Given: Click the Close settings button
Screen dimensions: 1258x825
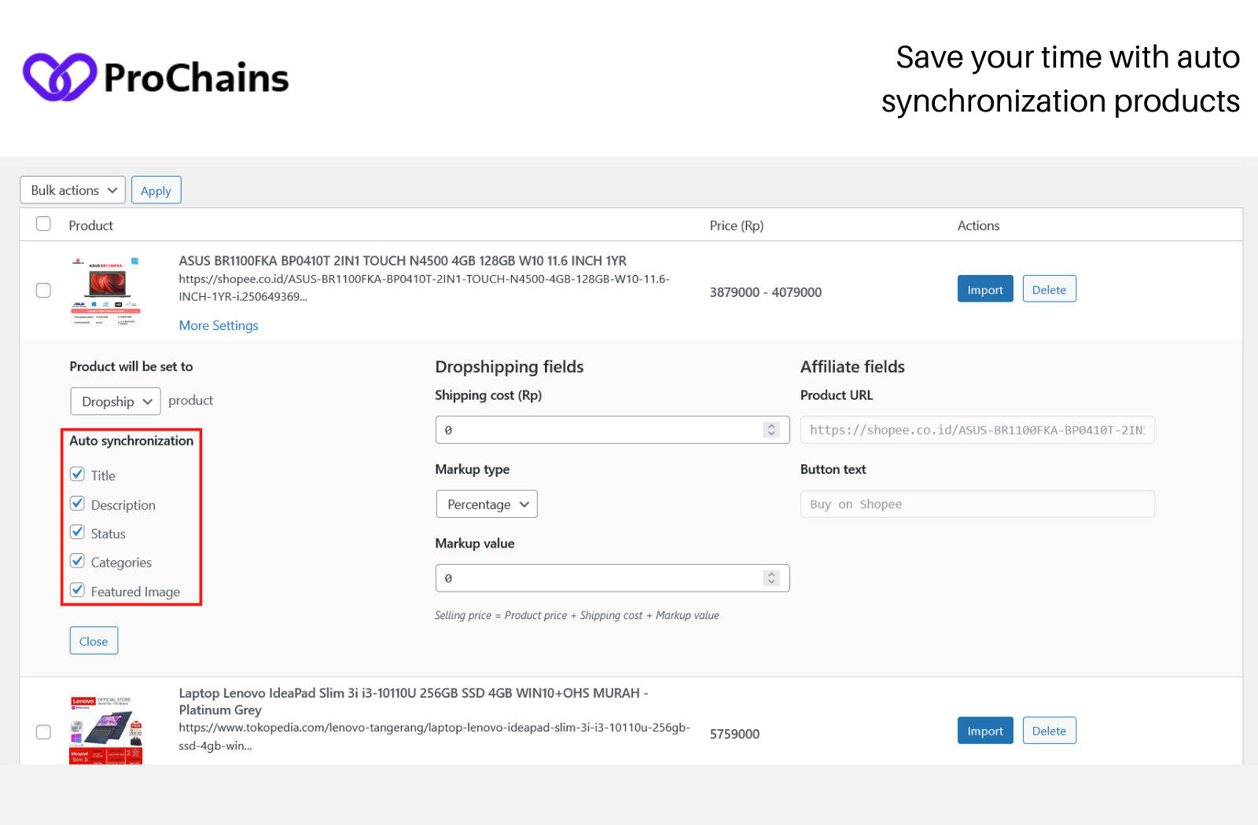Looking at the screenshot, I should point(94,641).
